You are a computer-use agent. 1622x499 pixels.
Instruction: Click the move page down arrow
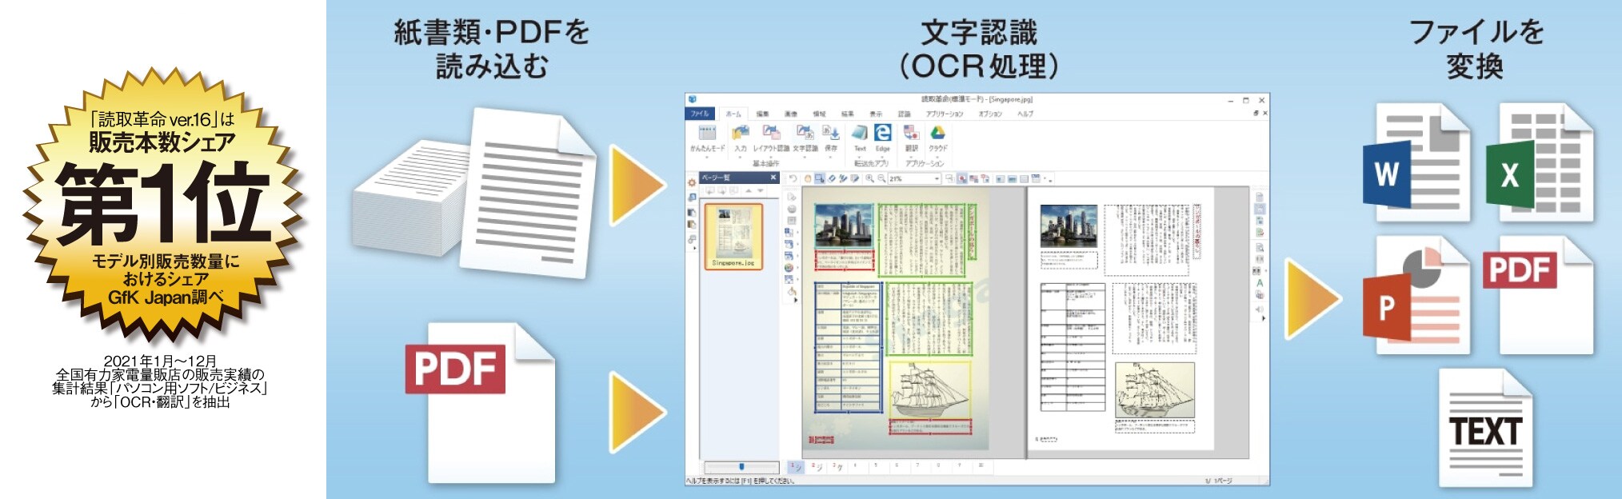tap(761, 190)
